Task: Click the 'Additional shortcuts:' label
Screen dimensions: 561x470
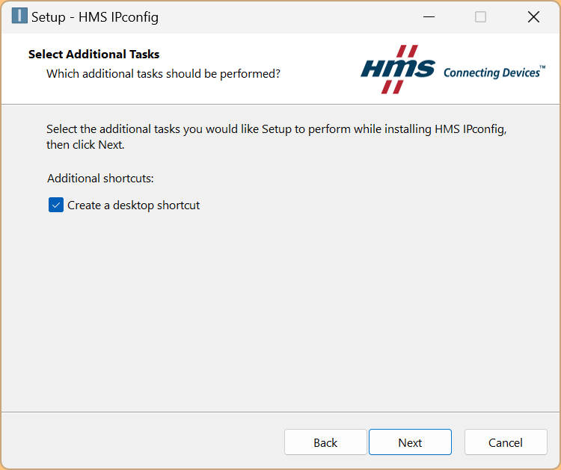Action: [100, 178]
